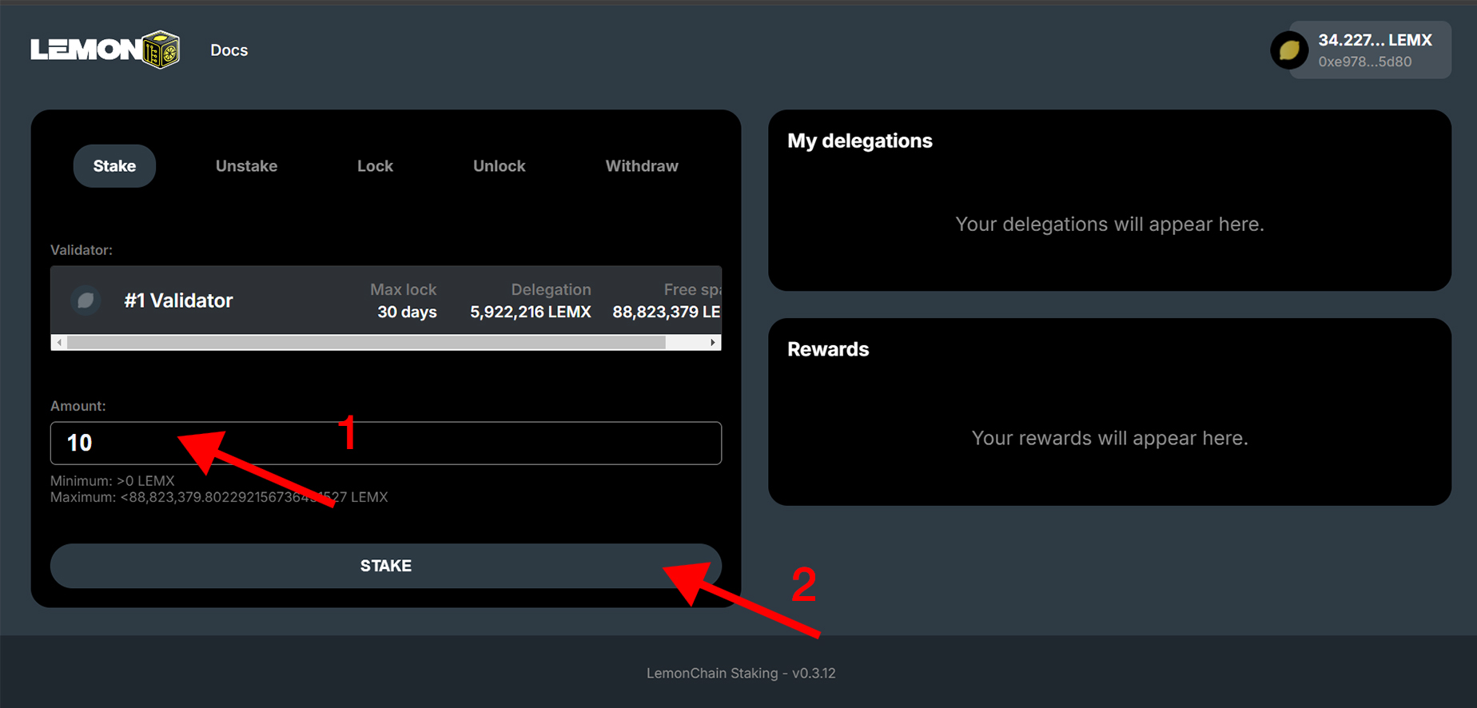Screen dimensions: 1477x708
Task: Click the 34.227... LEMX balance text
Action: tap(1375, 40)
